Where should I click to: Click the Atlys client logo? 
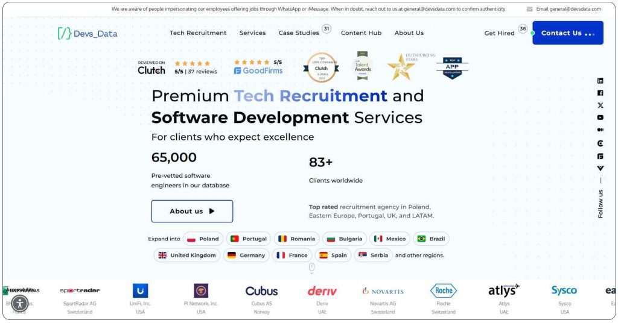pyautogui.click(x=504, y=290)
